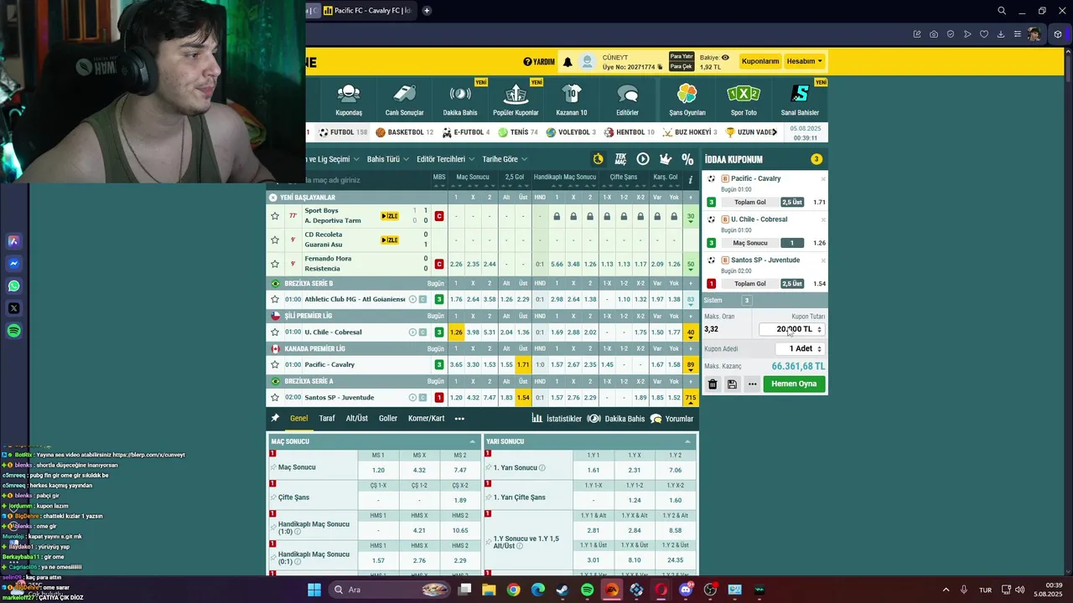Click İZLE for Sport Boys match

390,216
